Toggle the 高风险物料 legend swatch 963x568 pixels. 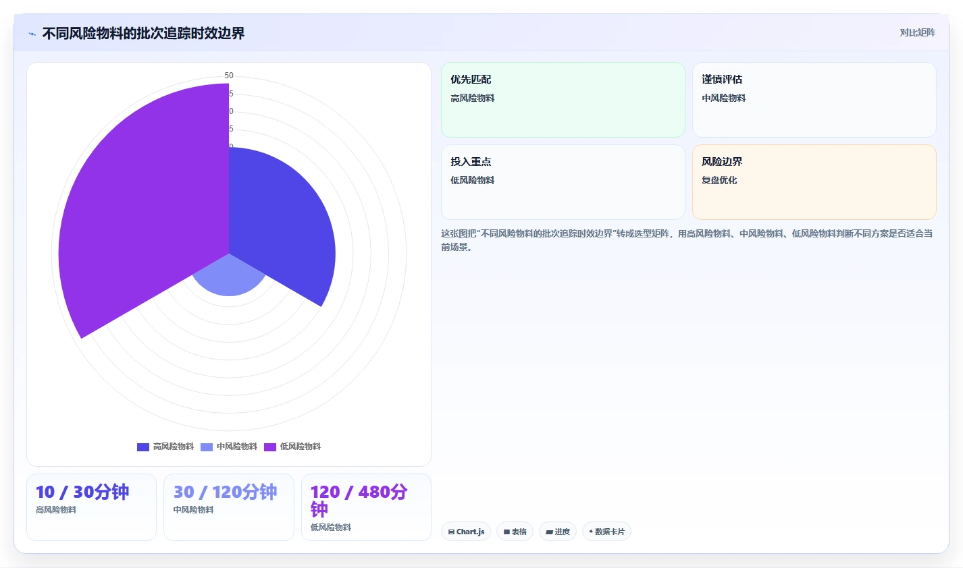(143, 447)
